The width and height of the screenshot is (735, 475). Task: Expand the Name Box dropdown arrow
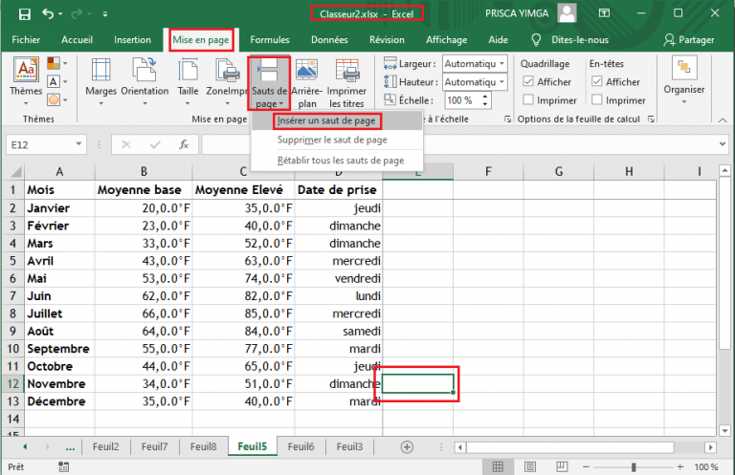tap(78, 144)
